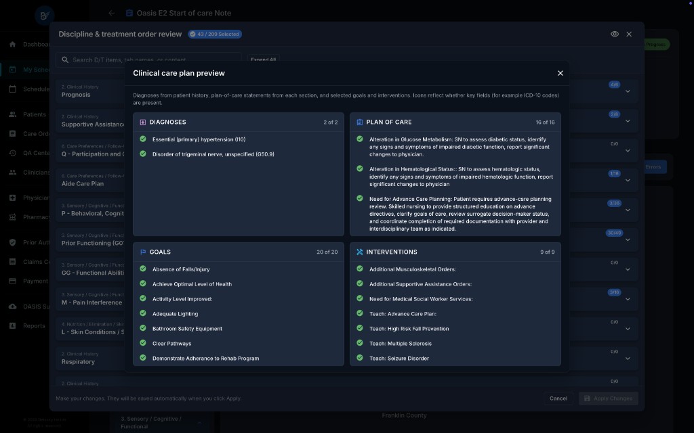Click the OASIS cloud upload icon in sidebar

tap(12, 306)
